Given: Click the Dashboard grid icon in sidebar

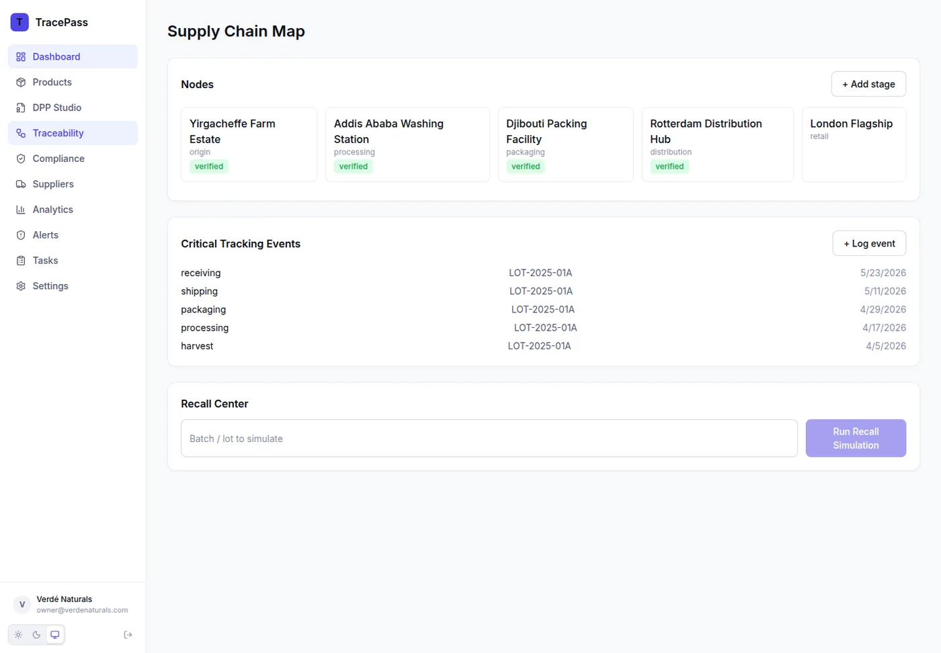Looking at the screenshot, I should click(x=21, y=57).
